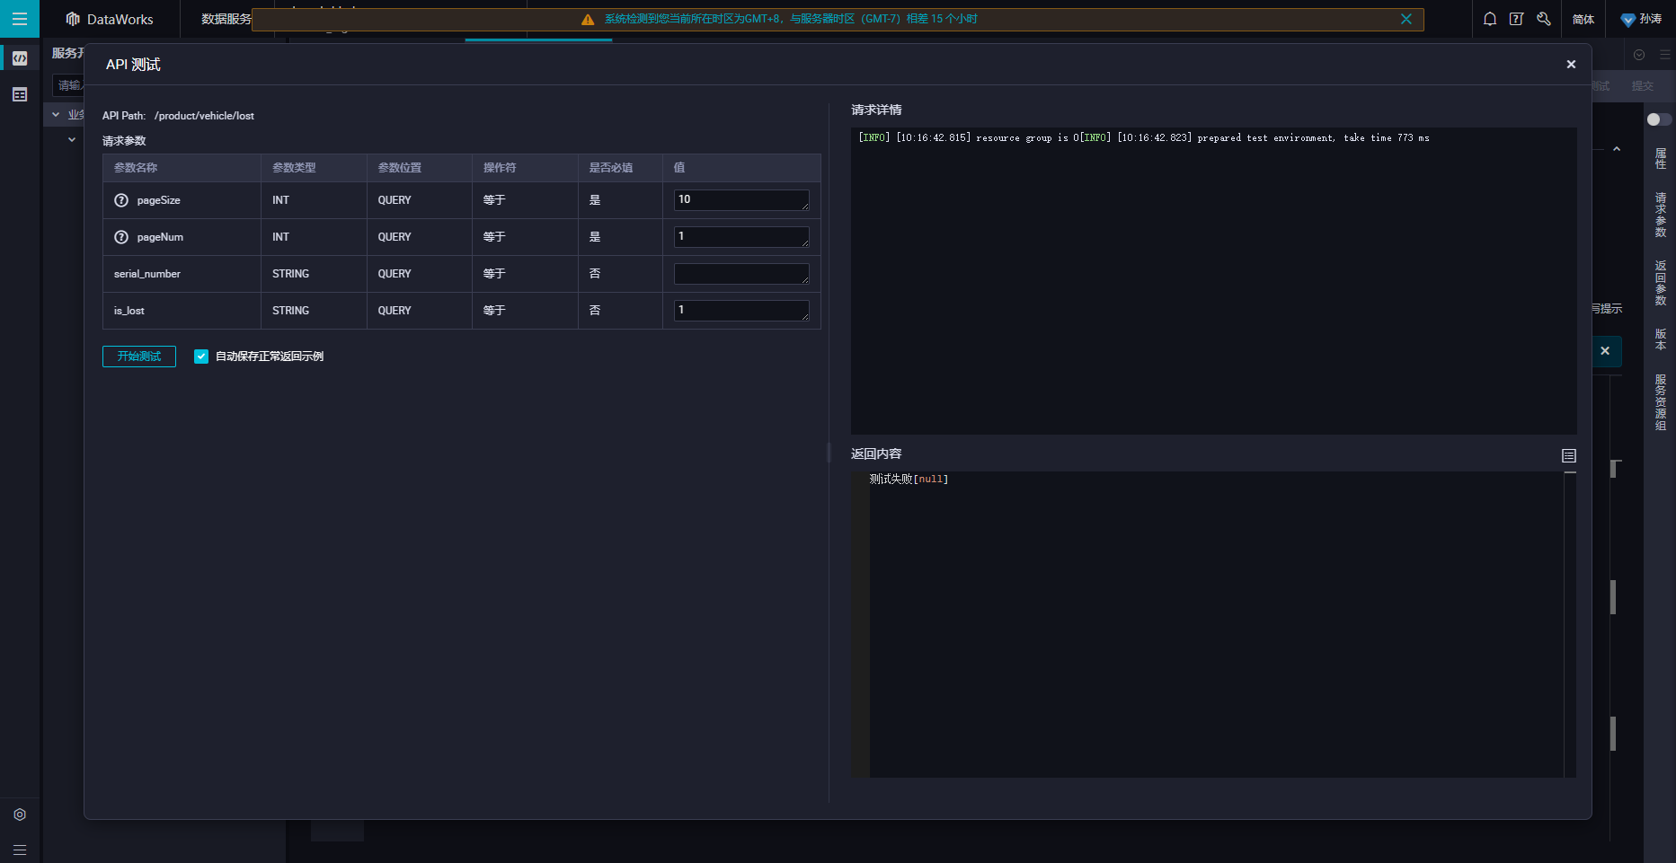Click the search box in left panel
The width and height of the screenshot is (1676, 863).
(68, 85)
